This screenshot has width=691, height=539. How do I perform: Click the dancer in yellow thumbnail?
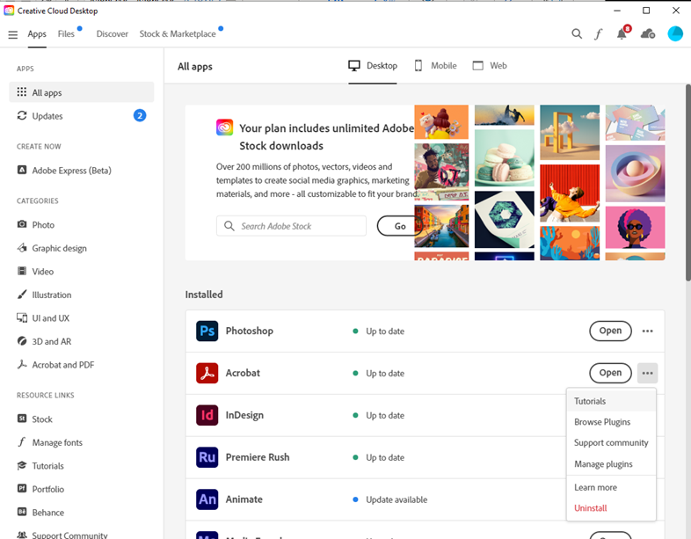[x=570, y=193]
